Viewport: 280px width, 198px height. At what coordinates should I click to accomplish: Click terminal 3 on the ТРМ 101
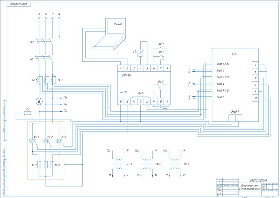coord(134,68)
